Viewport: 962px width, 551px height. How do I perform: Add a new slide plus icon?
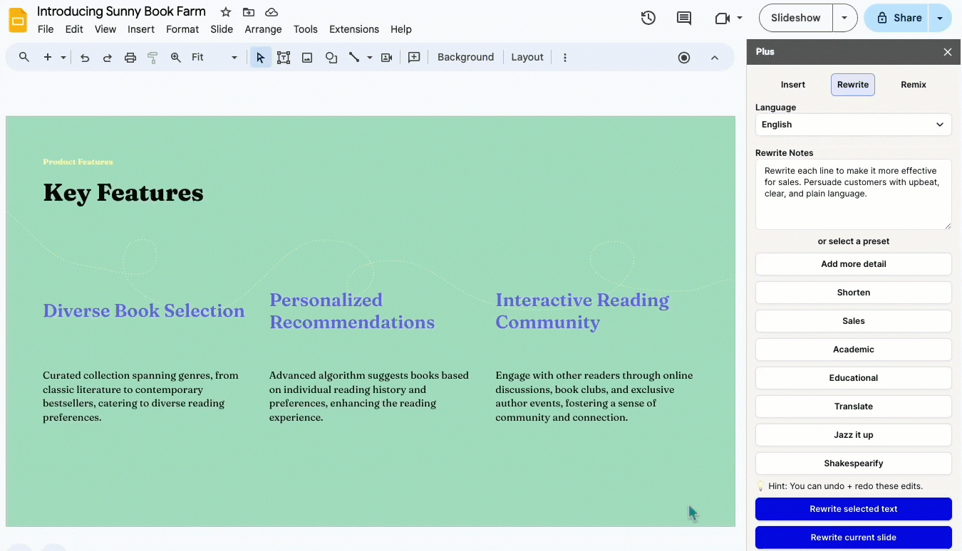[48, 57]
